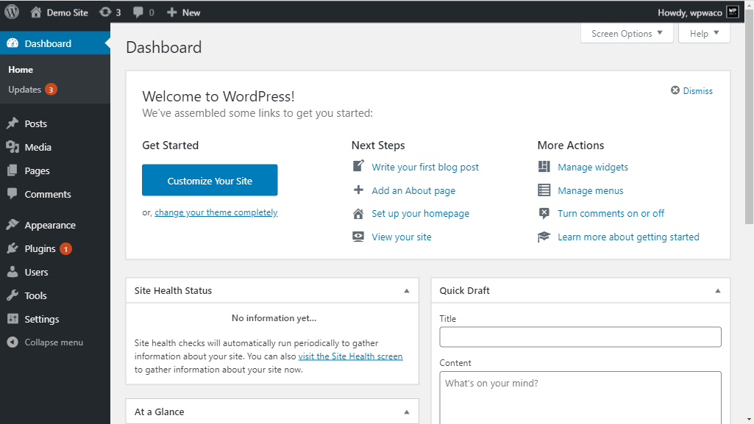
Task: Click the widgets icon beside Manage widgets
Action: 544,167
